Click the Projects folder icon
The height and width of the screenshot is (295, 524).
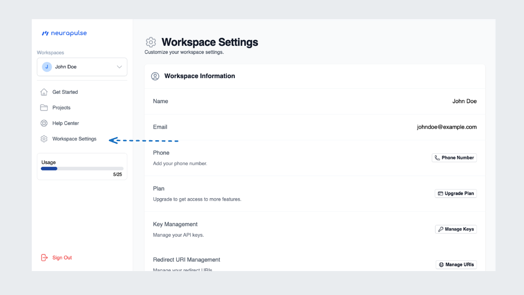point(43,107)
